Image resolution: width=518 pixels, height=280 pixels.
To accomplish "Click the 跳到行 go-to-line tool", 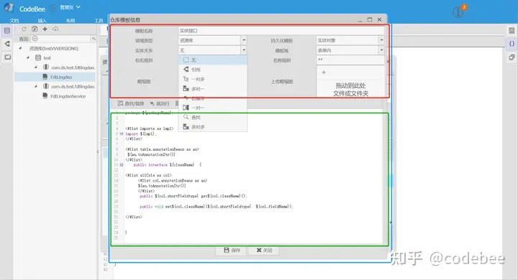I will point(160,103).
